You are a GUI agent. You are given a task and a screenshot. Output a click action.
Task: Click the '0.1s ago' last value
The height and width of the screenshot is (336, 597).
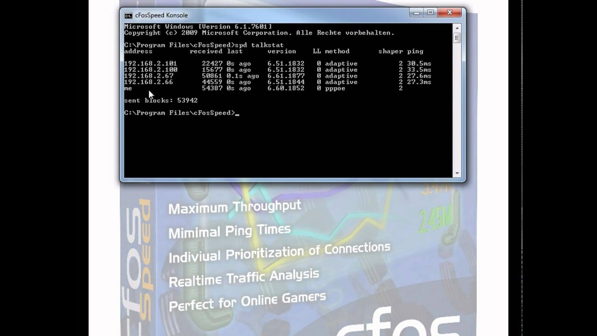(243, 76)
